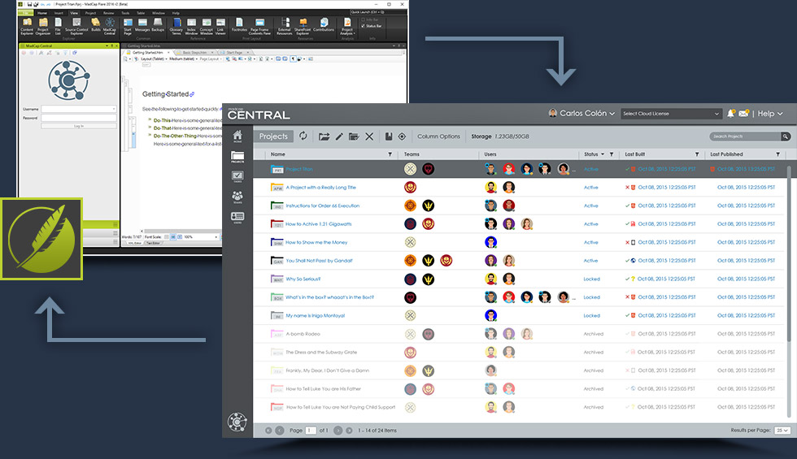
Task: Refresh the Central projects list
Action: 303,136
